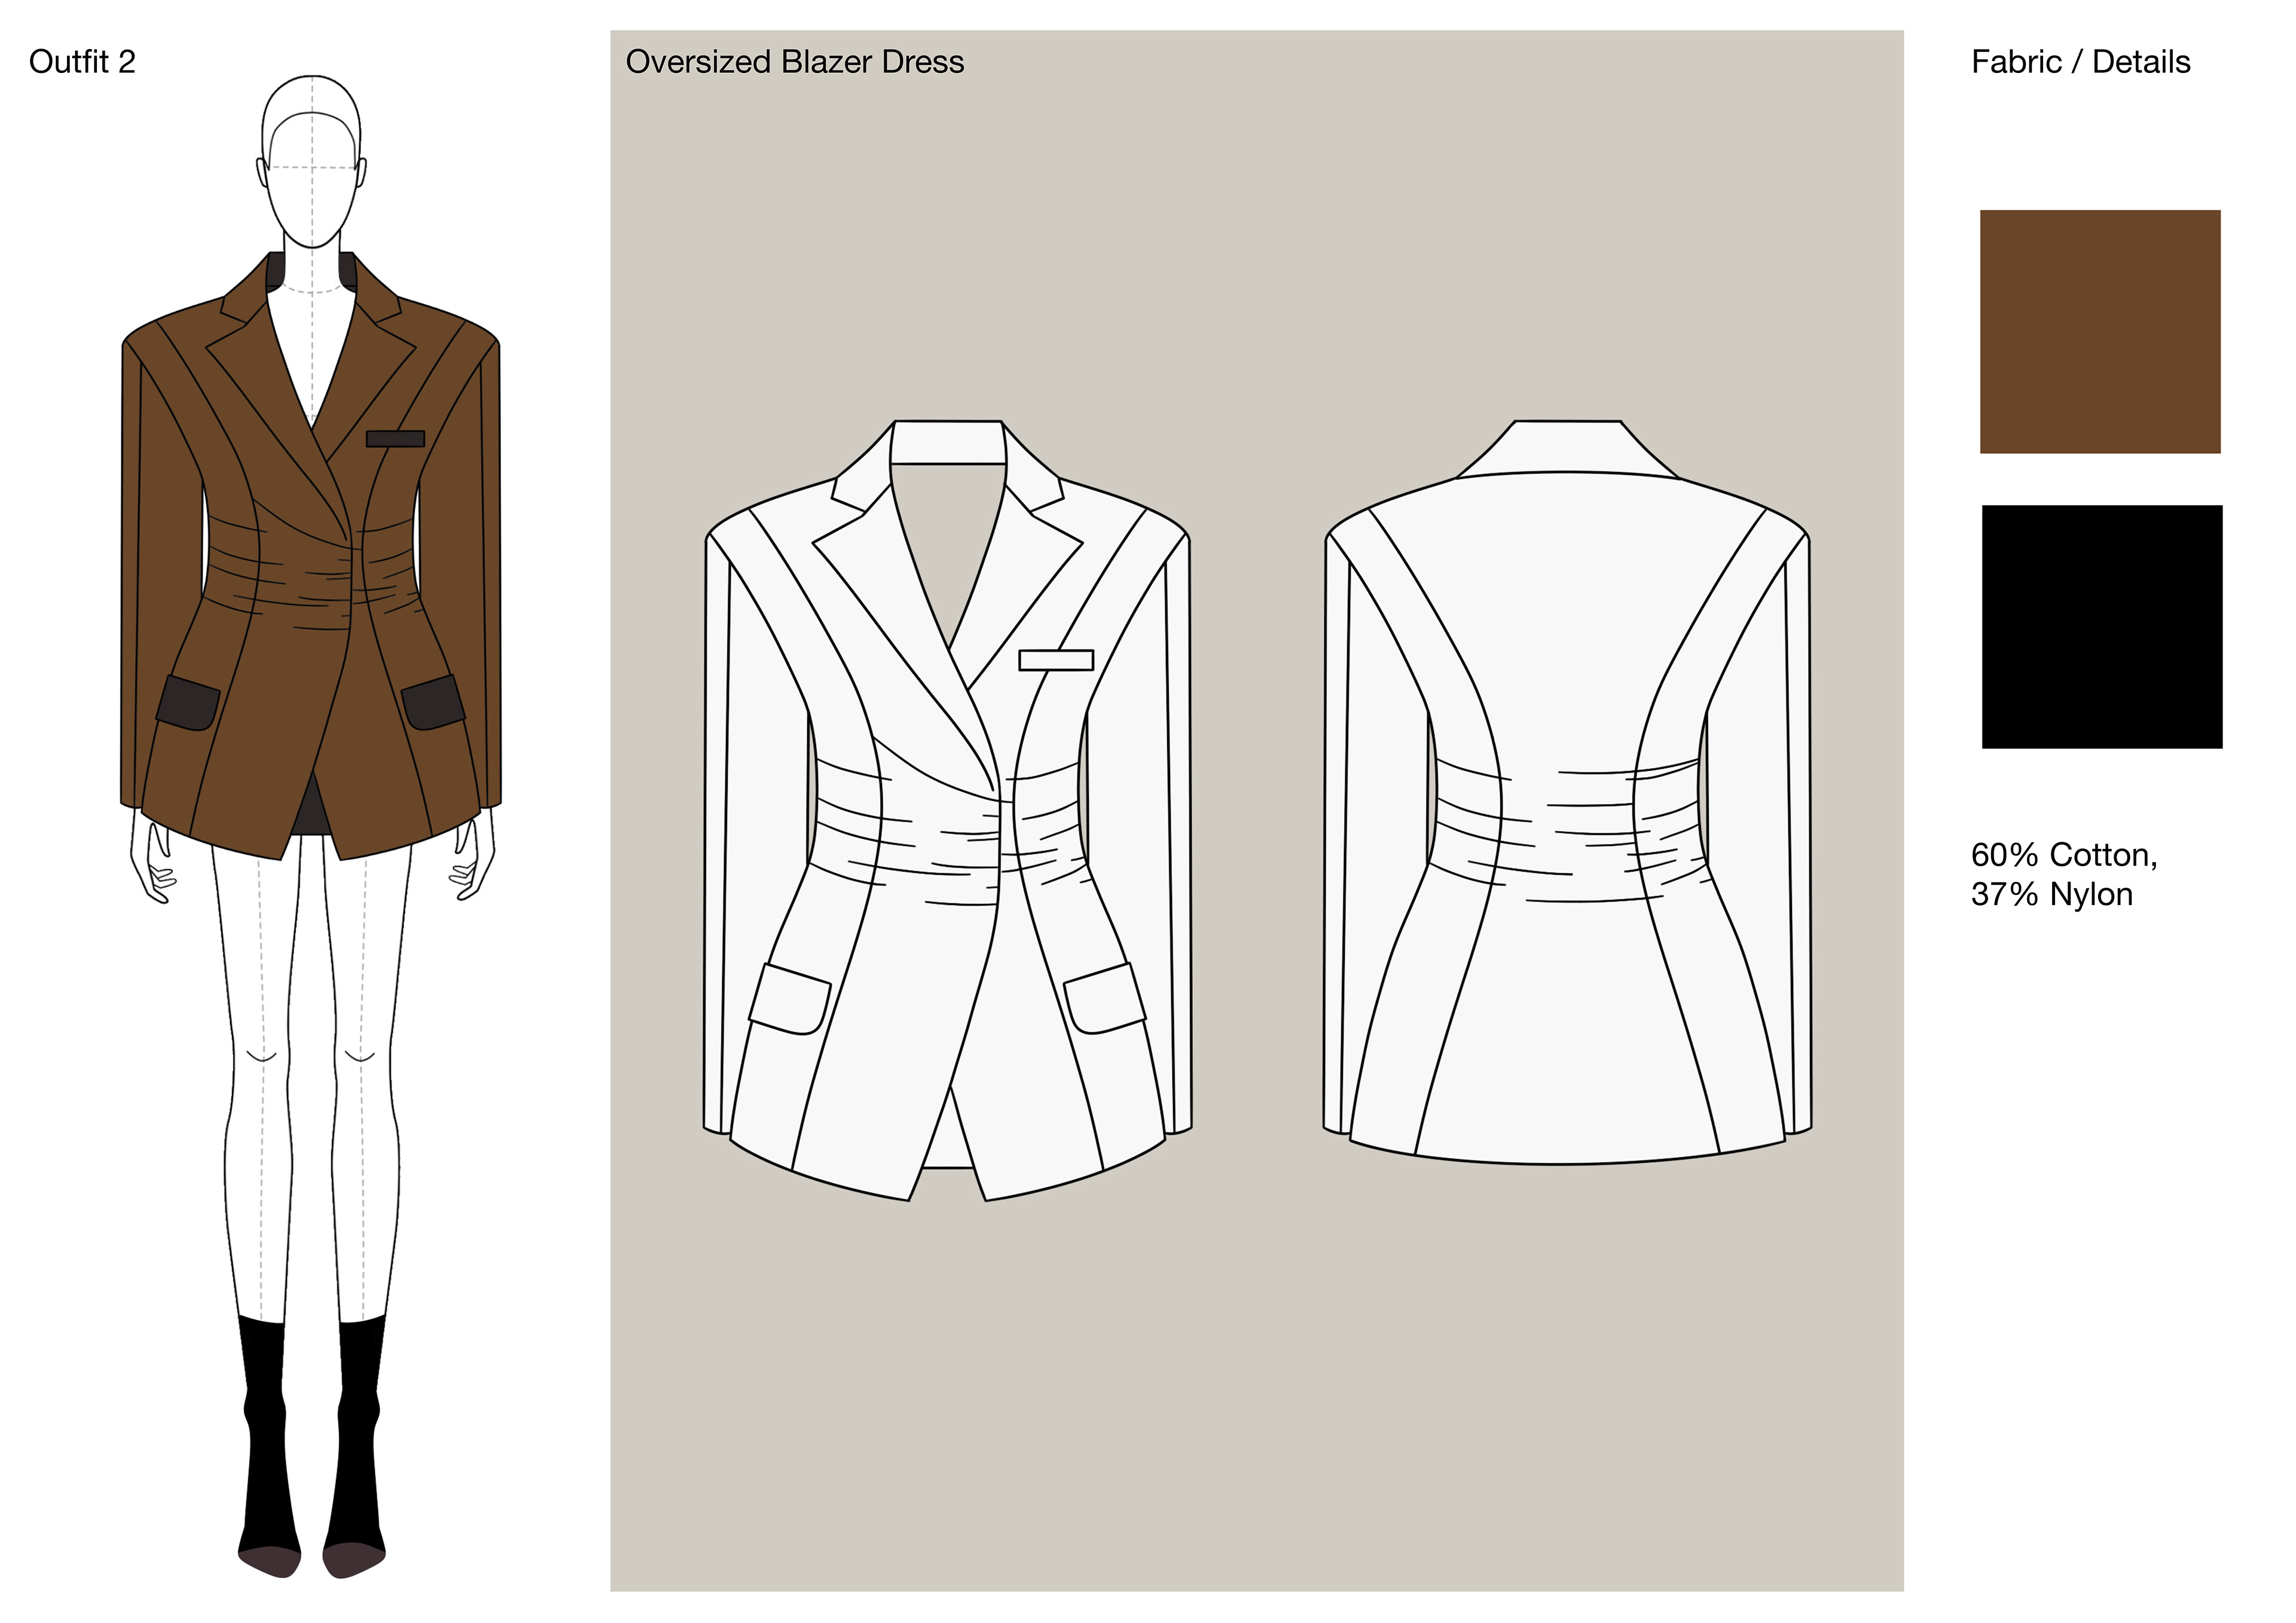The width and height of the screenshot is (2296, 1623).
Task: Click the brown fabric color swatch
Action: (2099, 331)
